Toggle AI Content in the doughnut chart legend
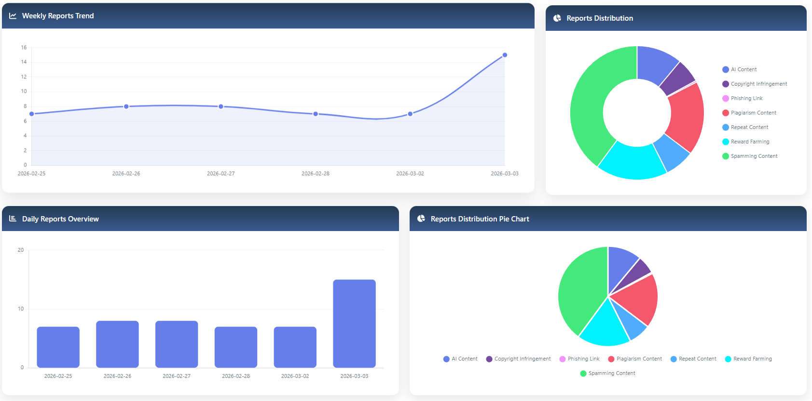 coord(739,69)
